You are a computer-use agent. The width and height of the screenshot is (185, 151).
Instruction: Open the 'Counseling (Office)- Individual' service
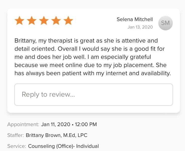pos(63,146)
